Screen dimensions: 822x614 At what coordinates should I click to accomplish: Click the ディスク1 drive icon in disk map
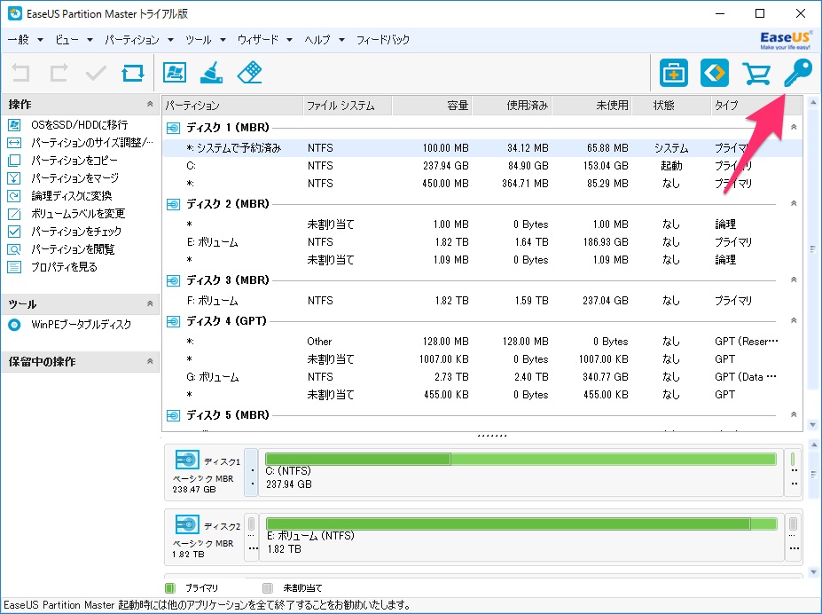coord(187,460)
